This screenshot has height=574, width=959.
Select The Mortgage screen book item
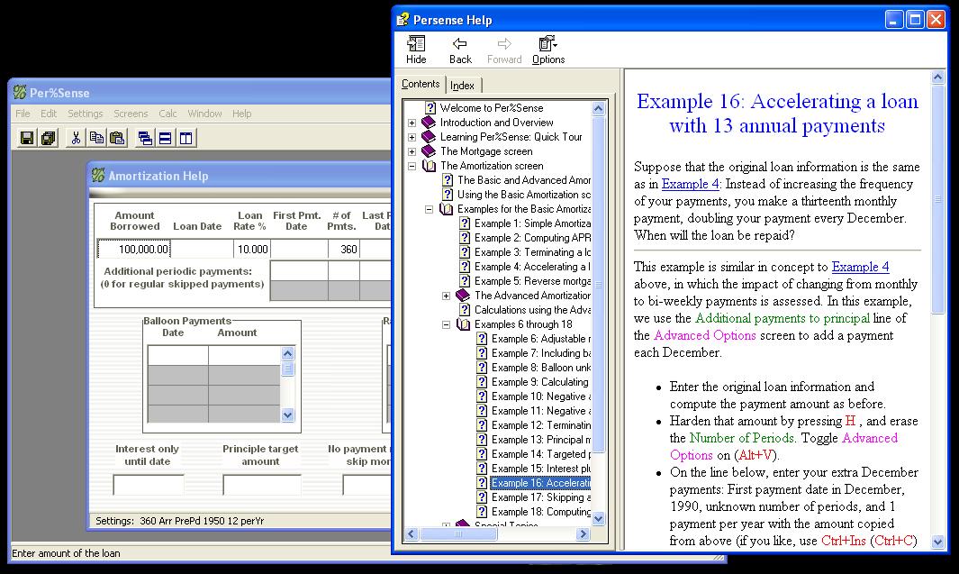click(x=486, y=151)
